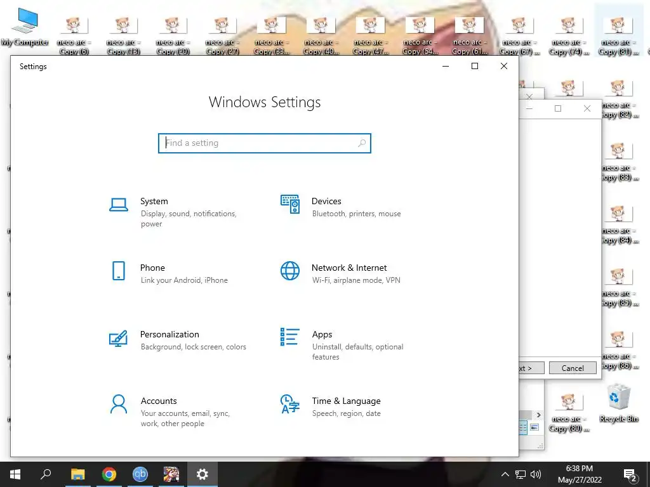Launch Google Chrome from the taskbar
The width and height of the screenshot is (650, 487).
pos(109,474)
